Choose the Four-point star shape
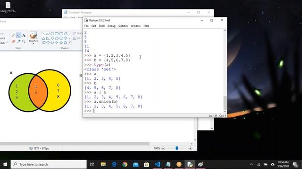This screenshot has width=302, height=169. click(57, 43)
